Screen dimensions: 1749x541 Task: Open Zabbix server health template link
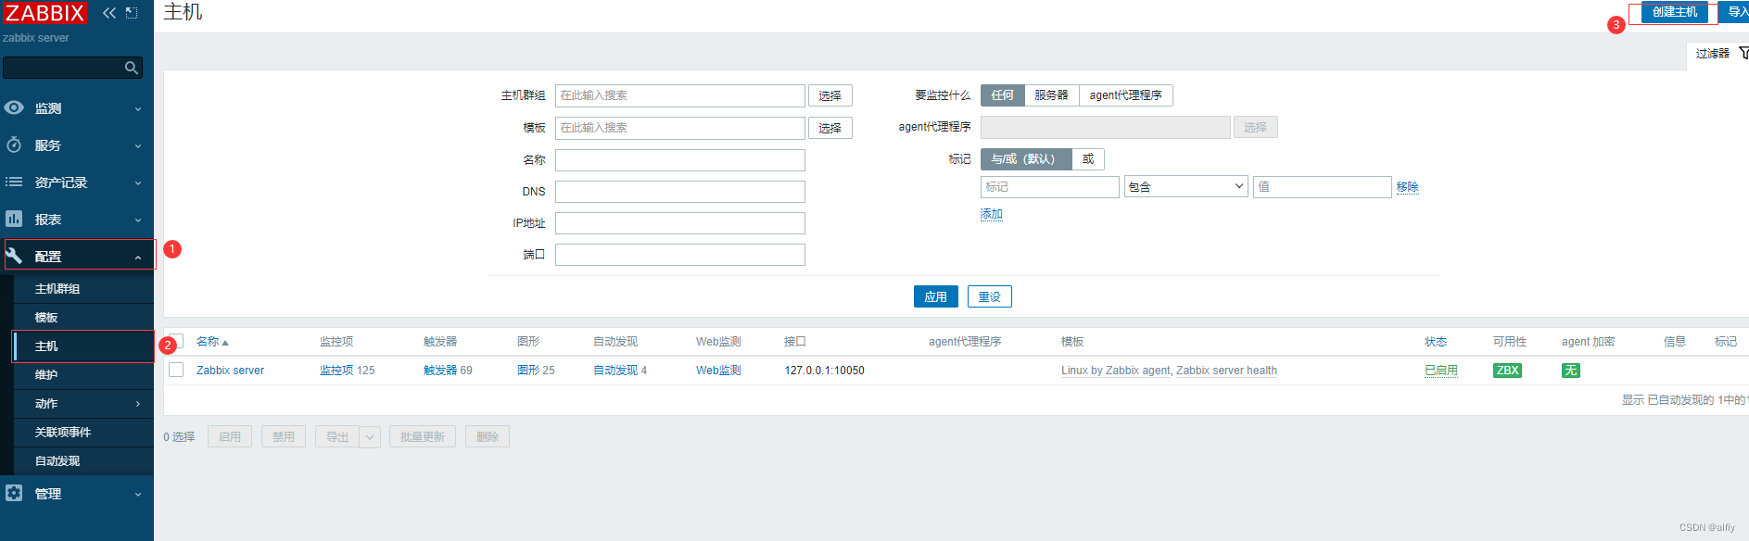1226,371
